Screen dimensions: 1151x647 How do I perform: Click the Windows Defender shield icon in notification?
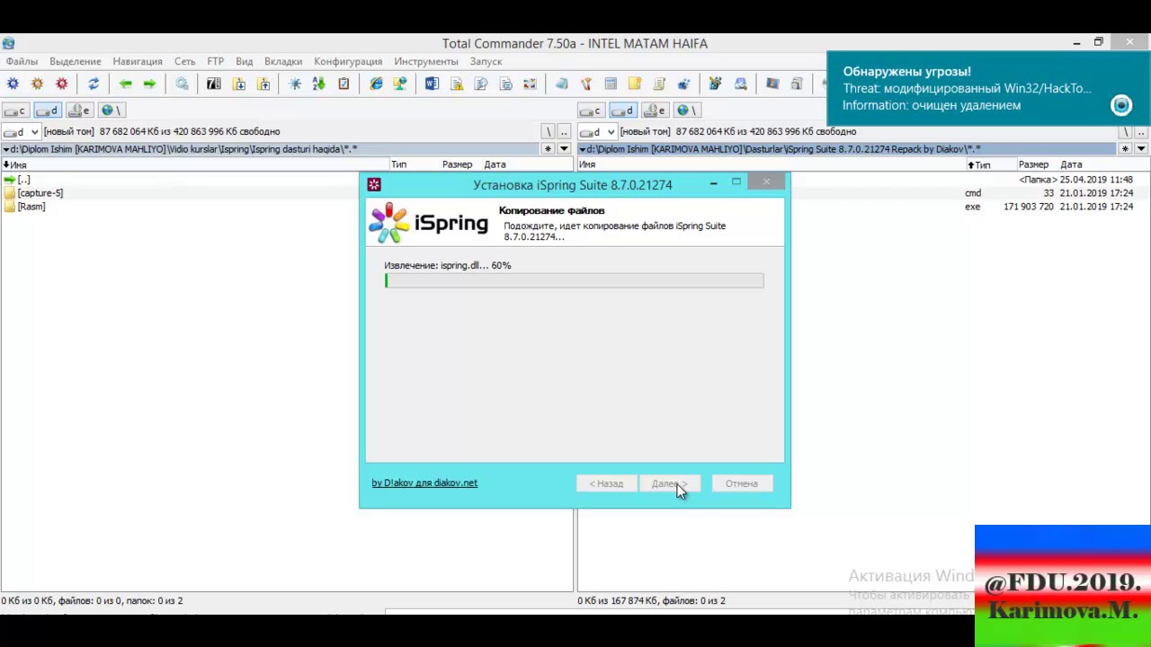pyautogui.click(x=1120, y=105)
